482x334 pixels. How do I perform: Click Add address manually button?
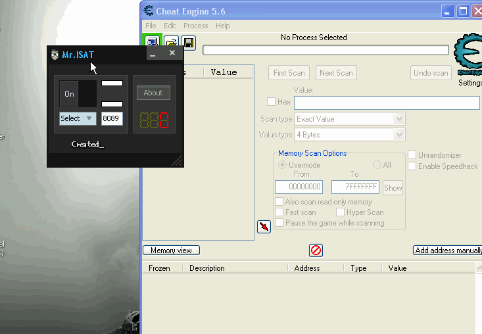coord(448,251)
